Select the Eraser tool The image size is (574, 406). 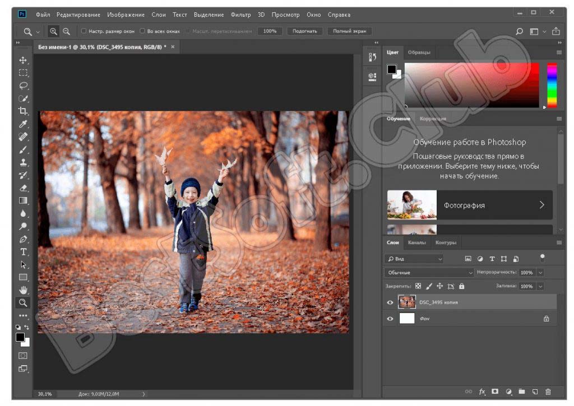pos(23,188)
